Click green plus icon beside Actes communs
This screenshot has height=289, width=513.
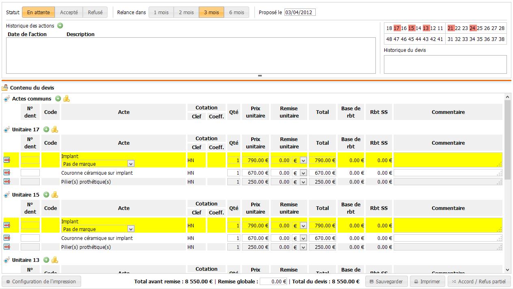pos(58,98)
